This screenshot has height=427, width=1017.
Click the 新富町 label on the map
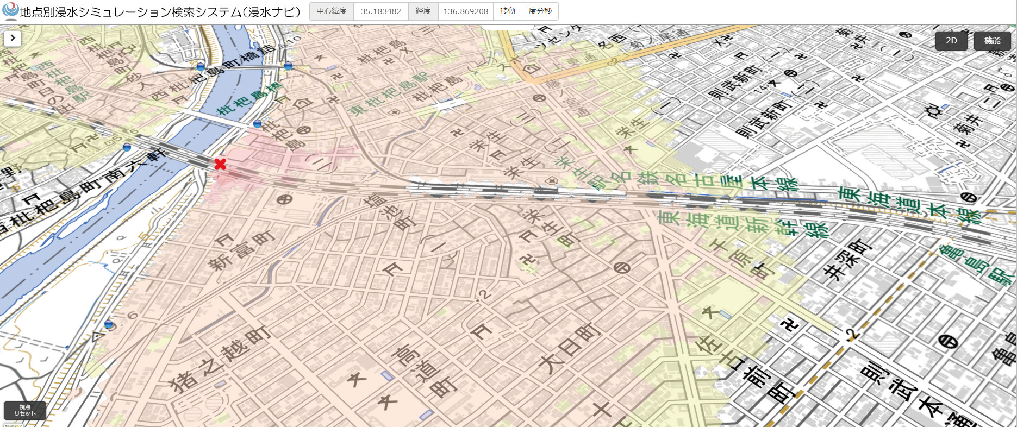(242, 250)
